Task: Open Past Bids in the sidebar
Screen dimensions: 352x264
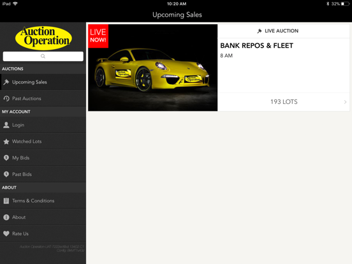Action: click(x=43, y=174)
